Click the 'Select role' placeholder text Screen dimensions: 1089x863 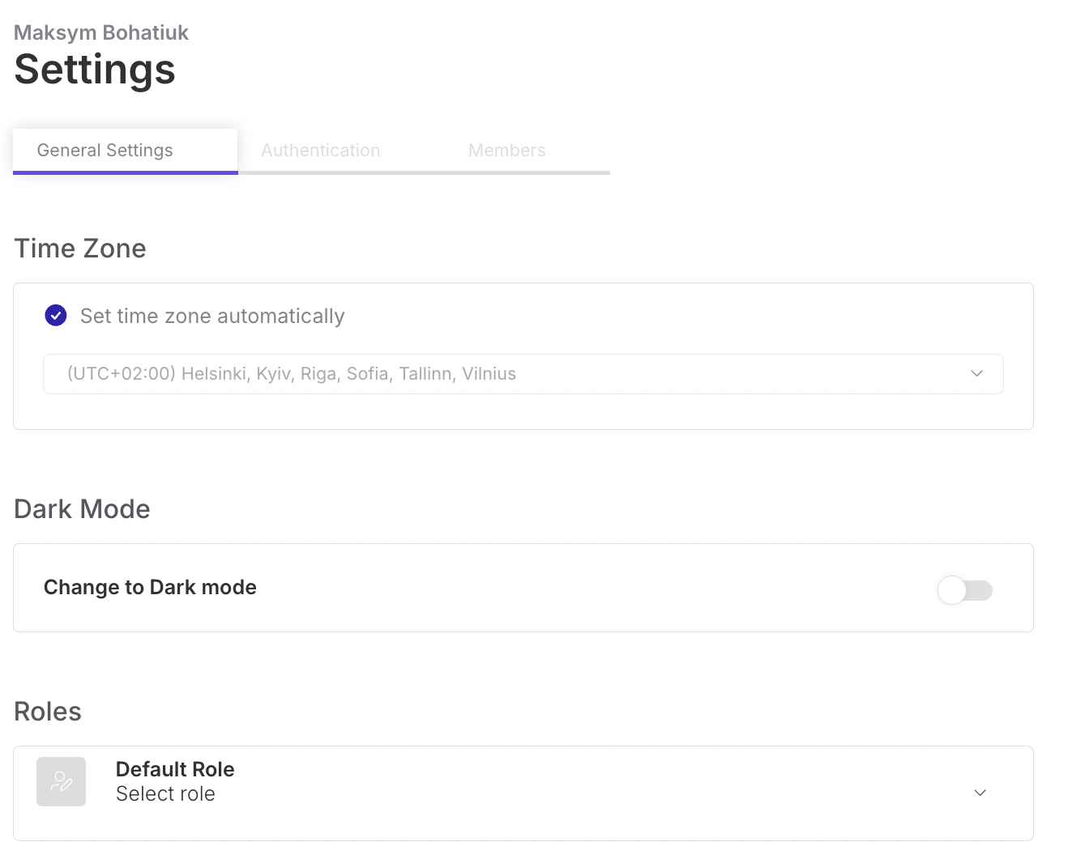click(165, 794)
